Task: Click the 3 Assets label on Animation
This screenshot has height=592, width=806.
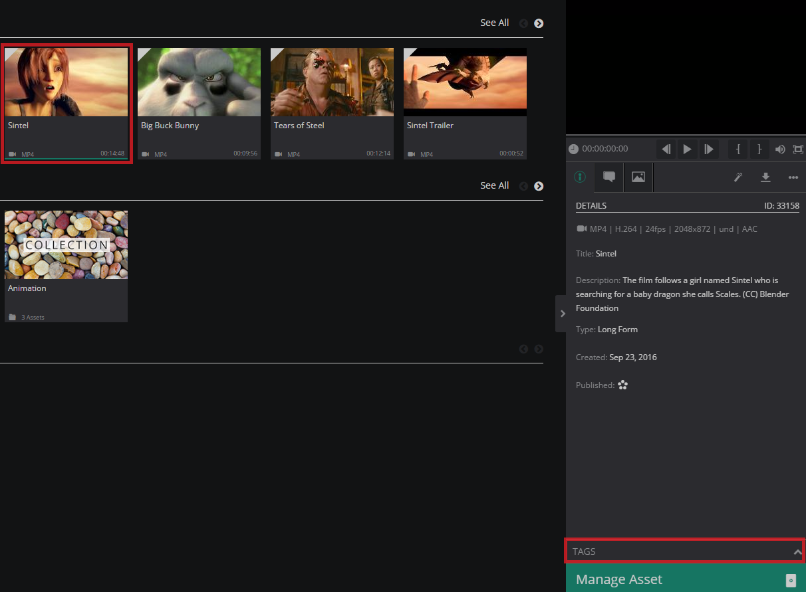Action: pyautogui.click(x=33, y=318)
